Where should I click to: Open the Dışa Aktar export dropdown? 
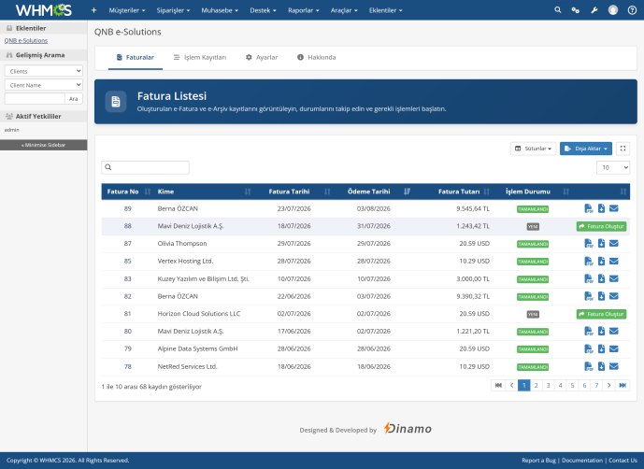pyautogui.click(x=586, y=149)
